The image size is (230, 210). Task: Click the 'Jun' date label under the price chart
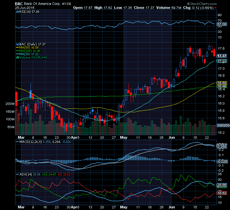click(172, 137)
